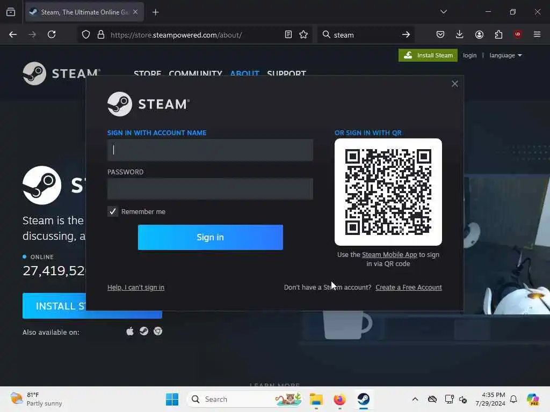Open the weather widget showing 81°F
Image resolution: width=550 pixels, height=412 pixels.
pos(37,399)
